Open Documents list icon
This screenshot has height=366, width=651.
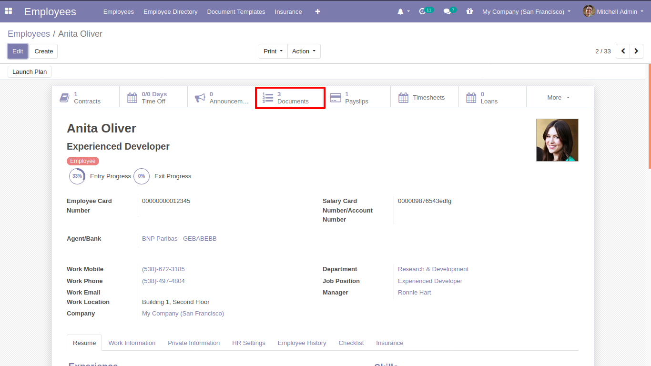268,98
